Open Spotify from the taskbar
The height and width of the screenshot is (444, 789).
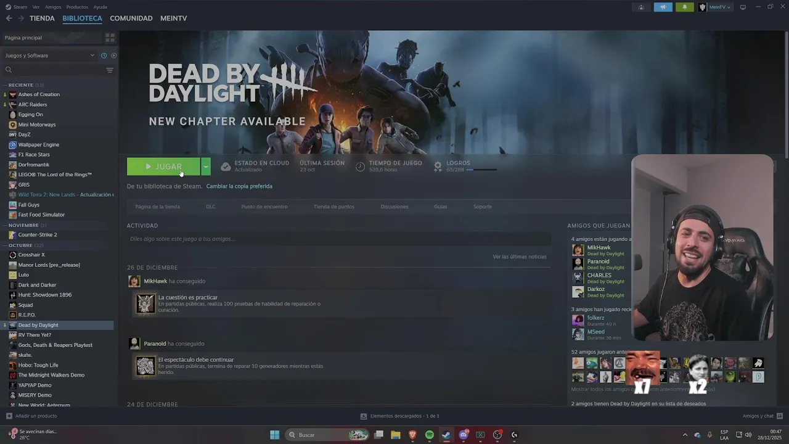430,435
